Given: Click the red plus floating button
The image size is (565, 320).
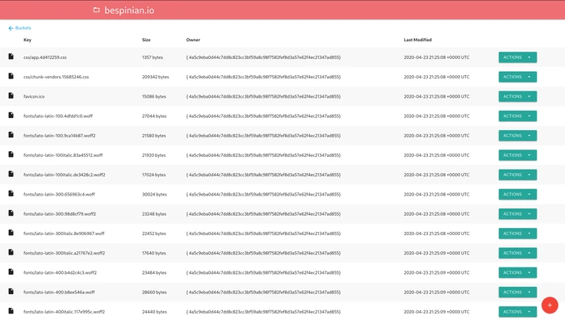Looking at the screenshot, I should 550,305.
